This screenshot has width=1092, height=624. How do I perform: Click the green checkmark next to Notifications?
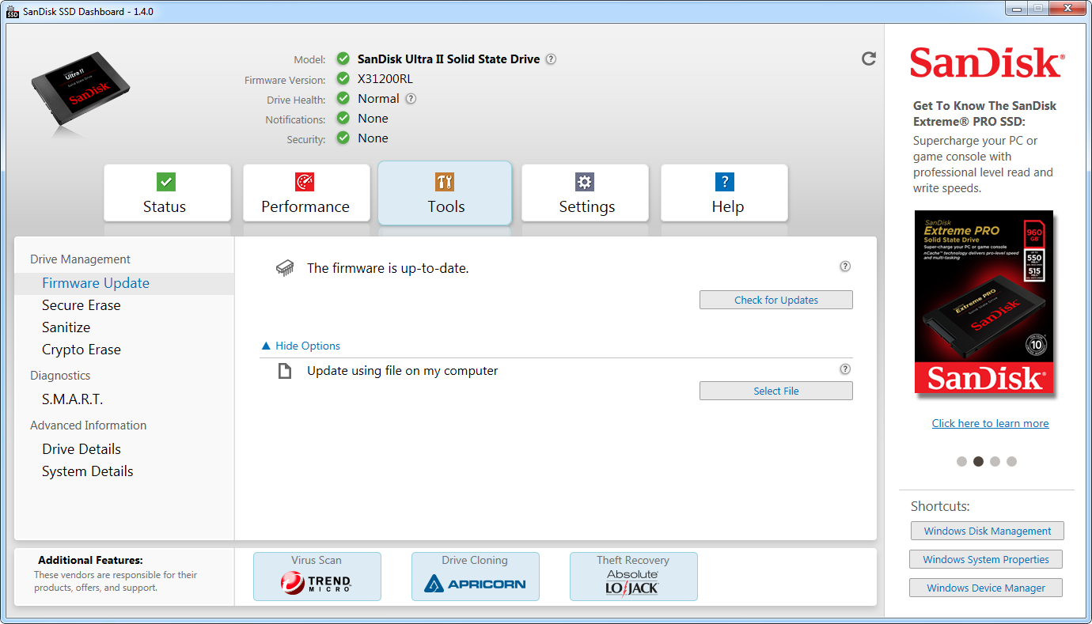click(343, 118)
